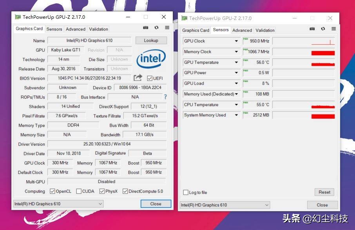Select Graphics Card tab in left window

tap(29, 29)
